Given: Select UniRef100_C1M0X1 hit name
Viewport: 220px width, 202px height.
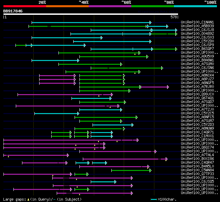Looking at the screenshot, I should tap(197, 136).
